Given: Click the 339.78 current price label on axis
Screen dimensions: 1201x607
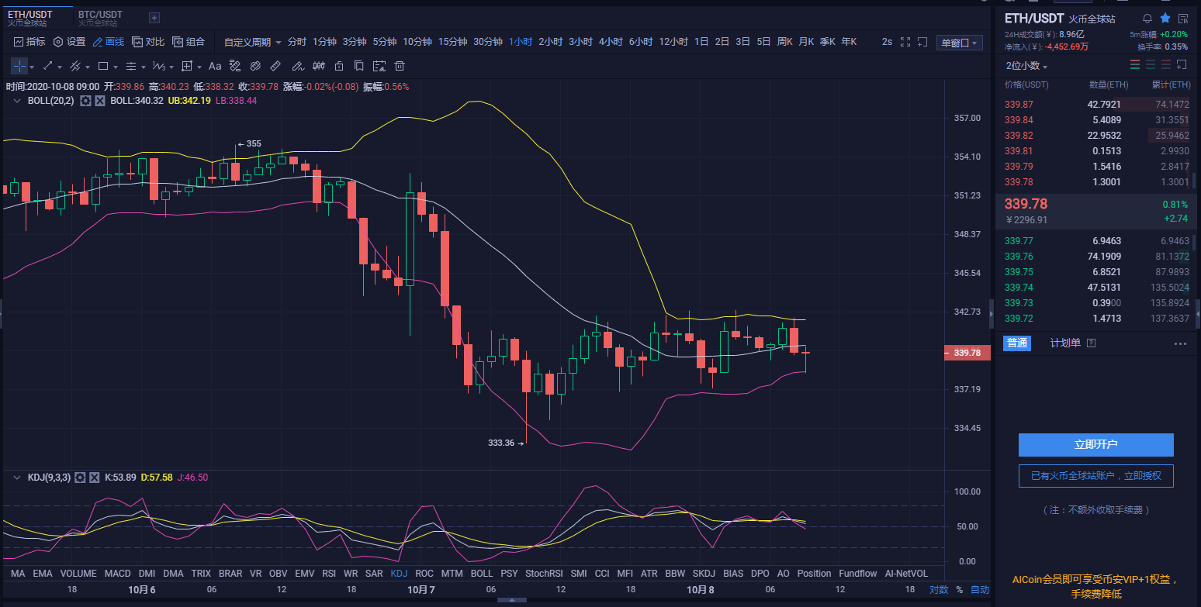Looking at the screenshot, I should tap(967, 353).
